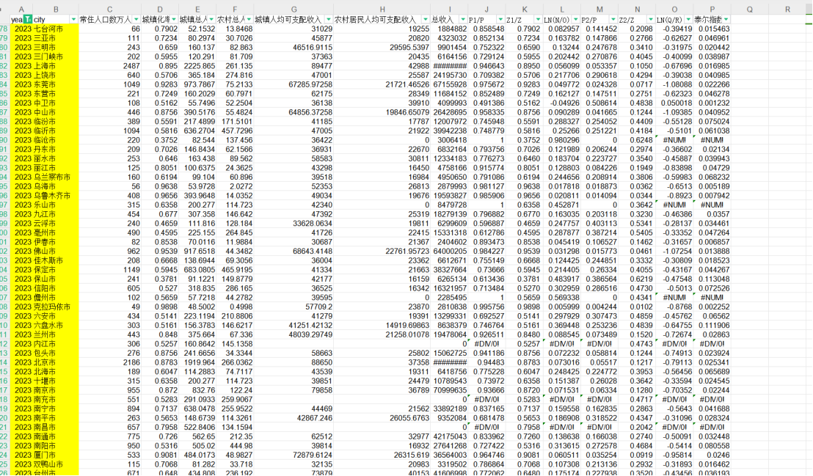Click the 2023 厦门市 year cell
The image size is (813, 476).
click(22, 455)
